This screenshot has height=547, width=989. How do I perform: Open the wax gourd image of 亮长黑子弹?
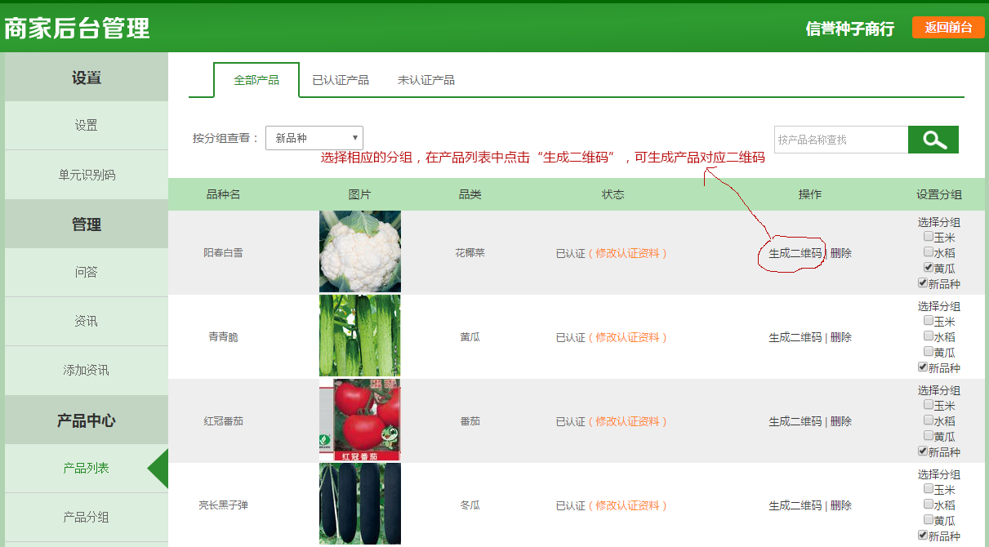coord(360,504)
